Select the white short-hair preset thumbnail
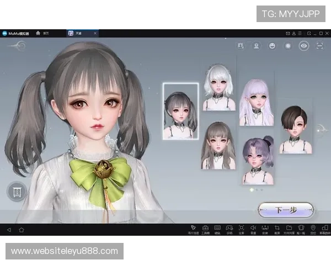Viewport: 331px width, 265px height. 219,87
